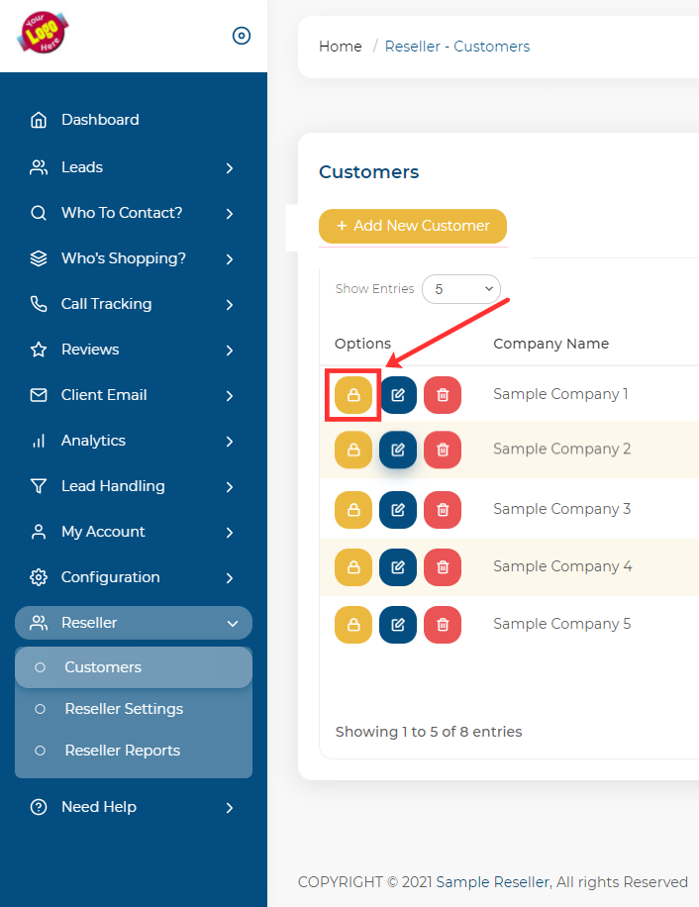Click the Add New Customer button
Screen dimensions: 699x907
click(412, 226)
